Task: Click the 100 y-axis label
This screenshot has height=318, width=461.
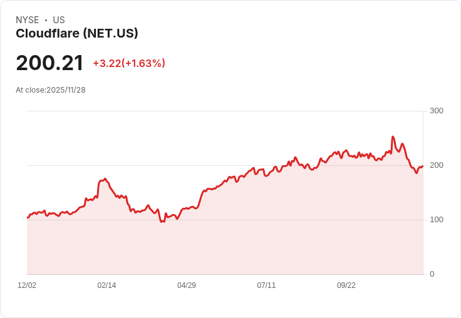Action: click(x=437, y=220)
